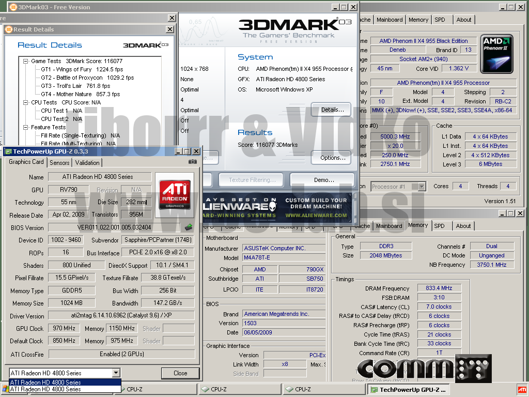Click the AMD Phenom II logo in CPU-Z
The height and width of the screenshot is (397, 529).
tap(496, 54)
